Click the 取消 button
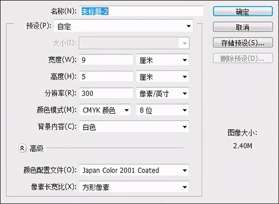The height and width of the screenshot is (204, 279). [x=243, y=27]
